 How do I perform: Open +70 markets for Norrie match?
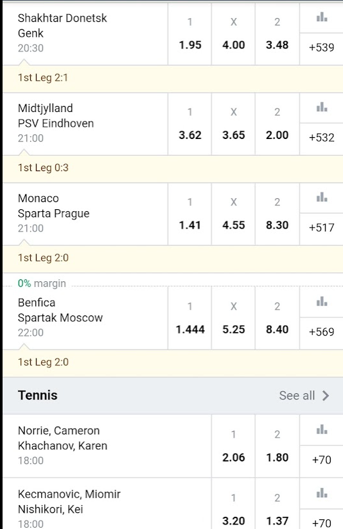coord(321,460)
